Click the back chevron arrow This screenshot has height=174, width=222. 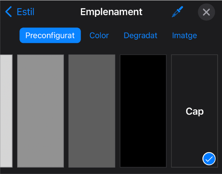point(9,12)
